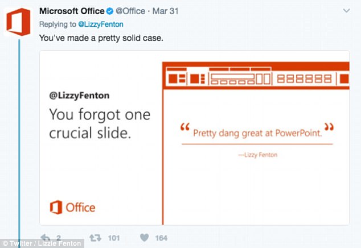The height and width of the screenshot is (248, 361).
Task: Click the orange Office logo in the image
Action: point(72,207)
